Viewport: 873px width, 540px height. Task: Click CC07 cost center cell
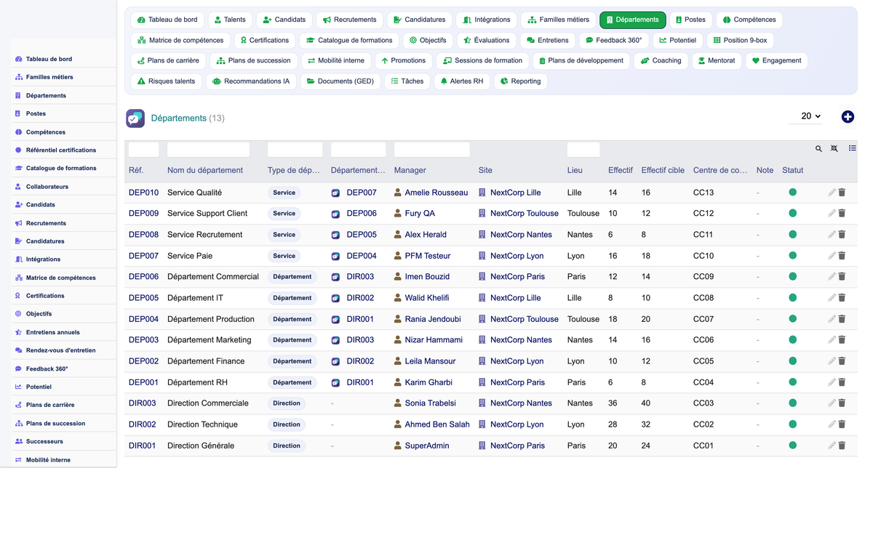(703, 319)
